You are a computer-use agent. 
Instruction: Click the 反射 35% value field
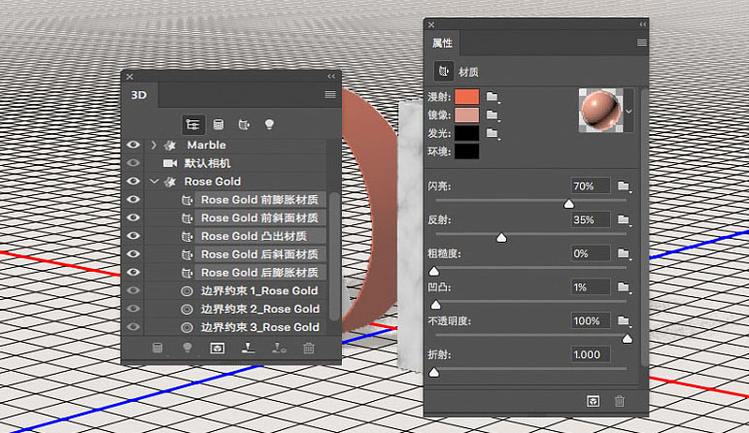pyautogui.click(x=591, y=219)
